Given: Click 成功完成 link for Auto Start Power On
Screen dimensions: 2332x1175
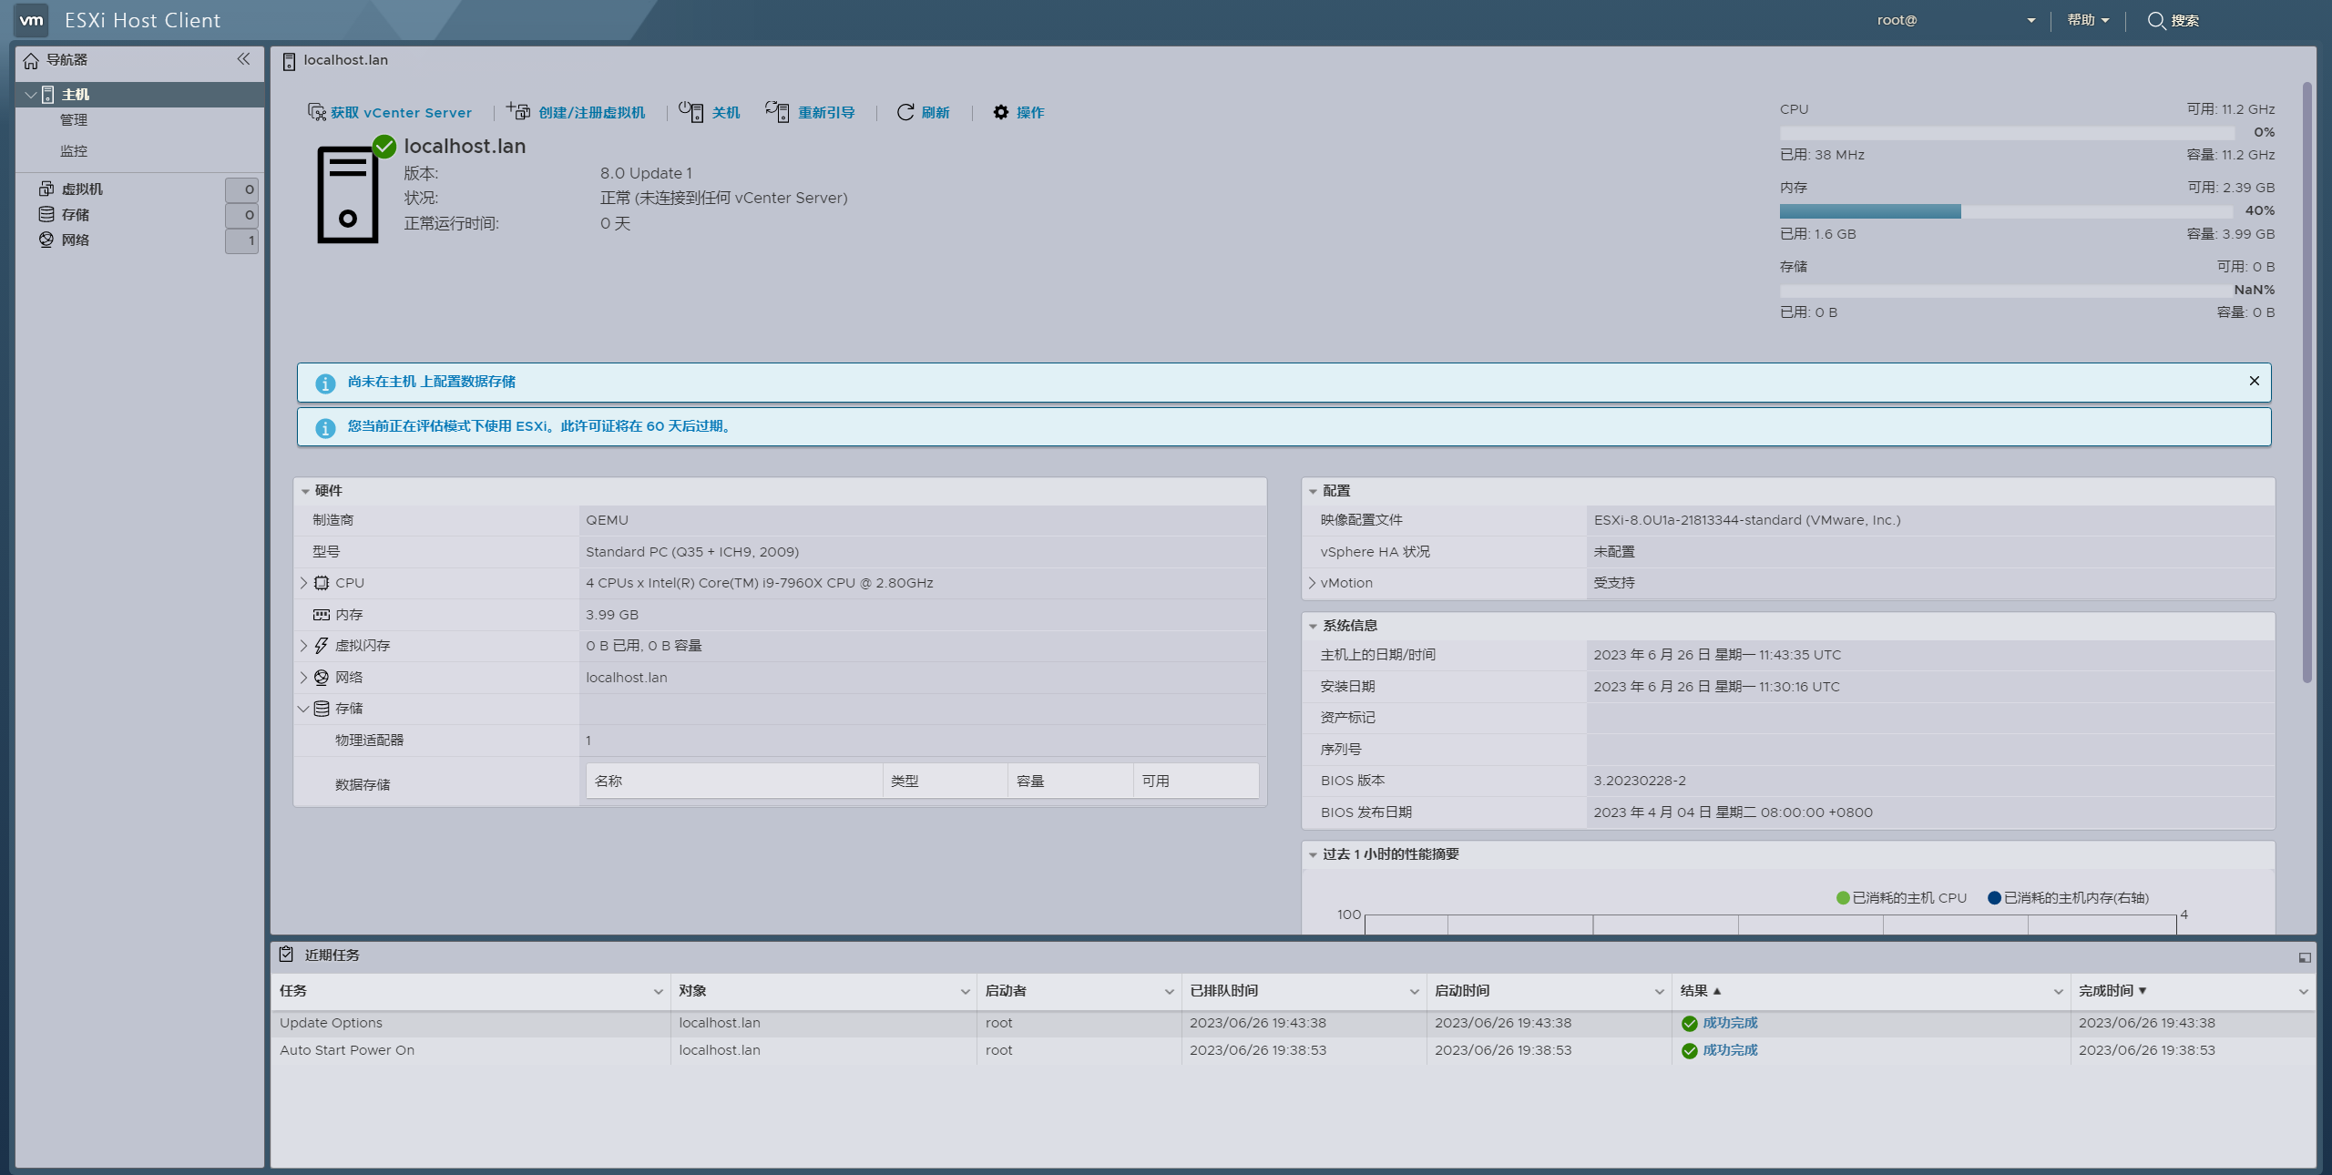Looking at the screenshot, I should pyautogui.click(x=1730, y=1050).
